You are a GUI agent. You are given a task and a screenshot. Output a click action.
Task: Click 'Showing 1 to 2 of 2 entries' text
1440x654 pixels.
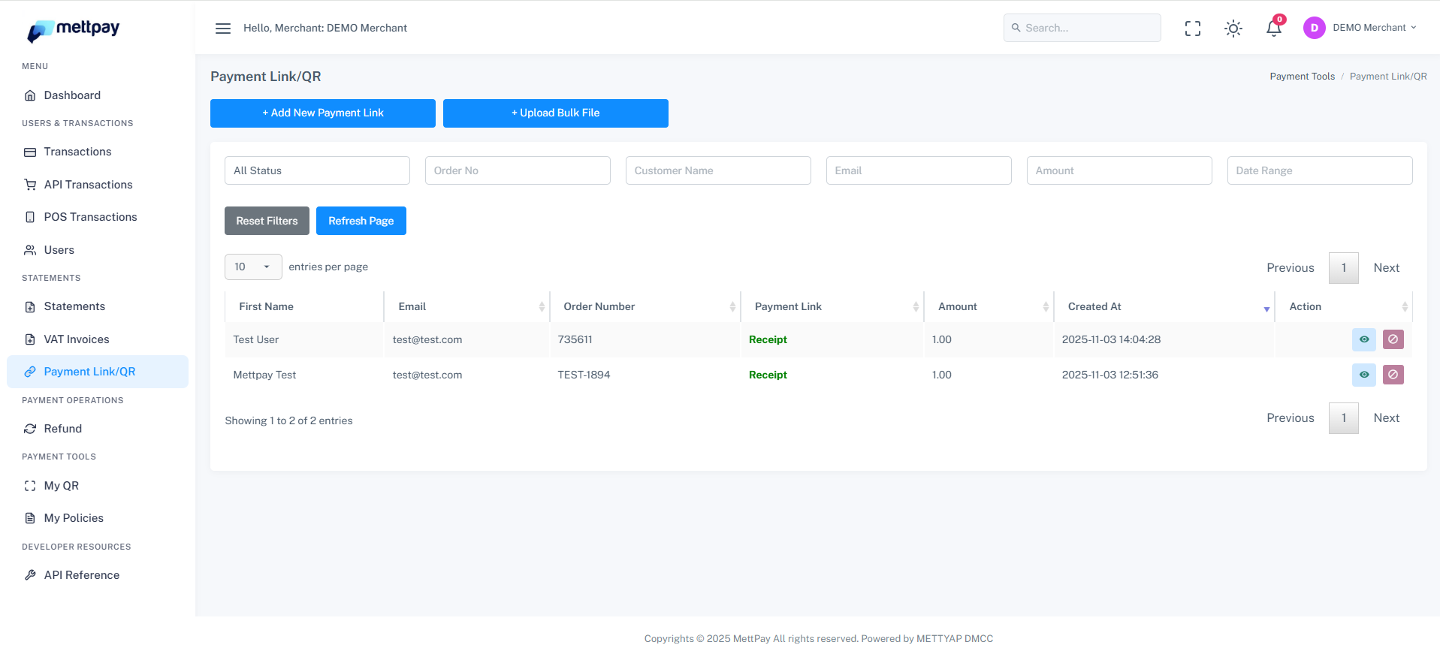[x=288, y=420]
